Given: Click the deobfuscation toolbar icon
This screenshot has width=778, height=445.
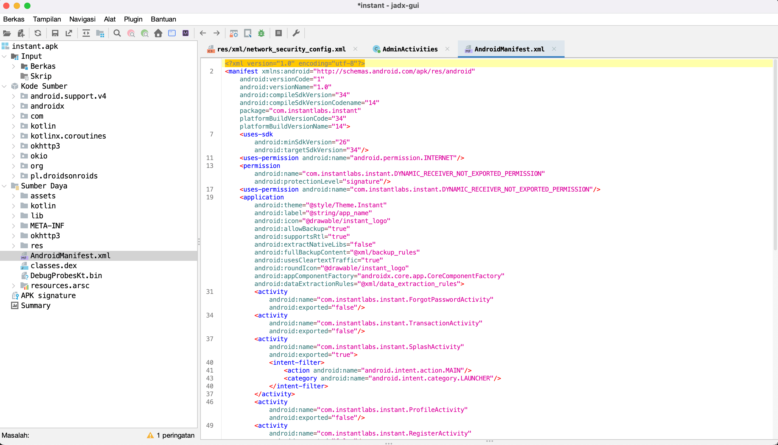Looking at the screenshot, I should click(234, 33).
